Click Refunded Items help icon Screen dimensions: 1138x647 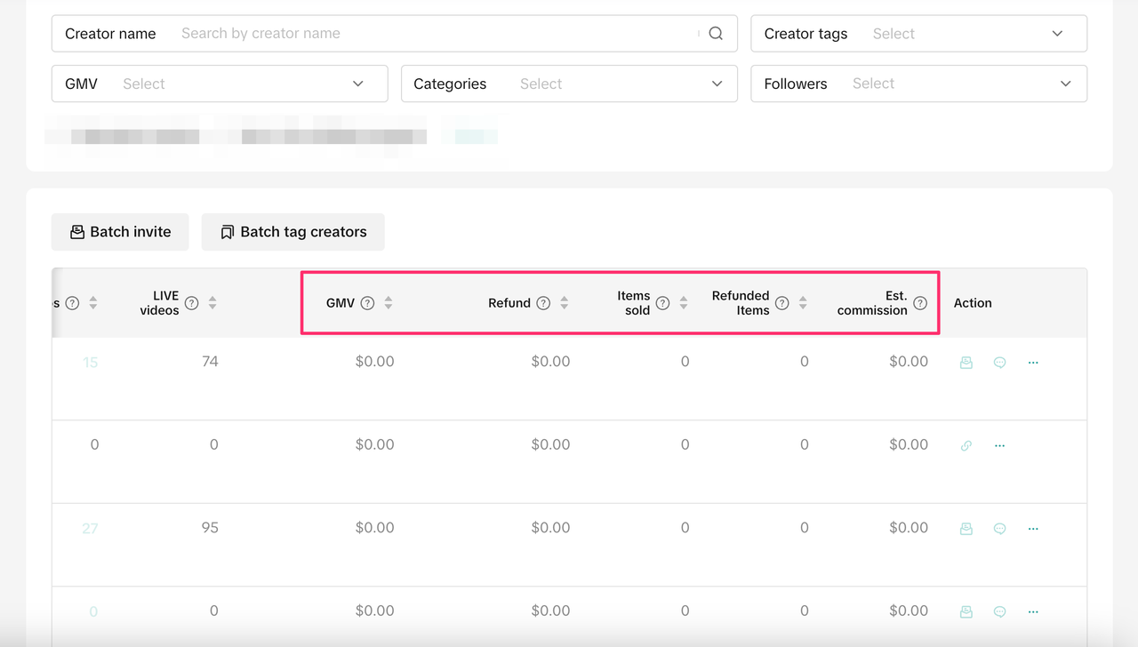[781, 303]
